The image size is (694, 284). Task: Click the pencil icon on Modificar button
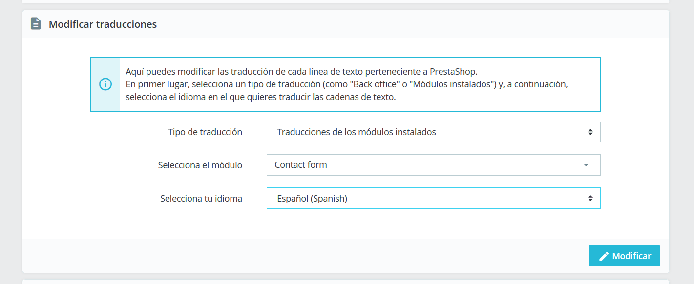click(x=604, y=256)
